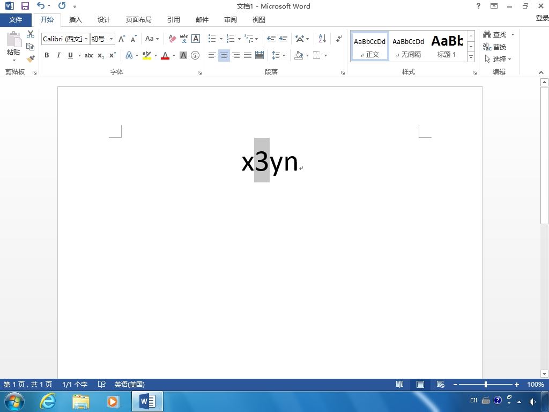This screenshot has height=412, width=549.
Task: Toggle subscript formatting
Action: [101, 55]
